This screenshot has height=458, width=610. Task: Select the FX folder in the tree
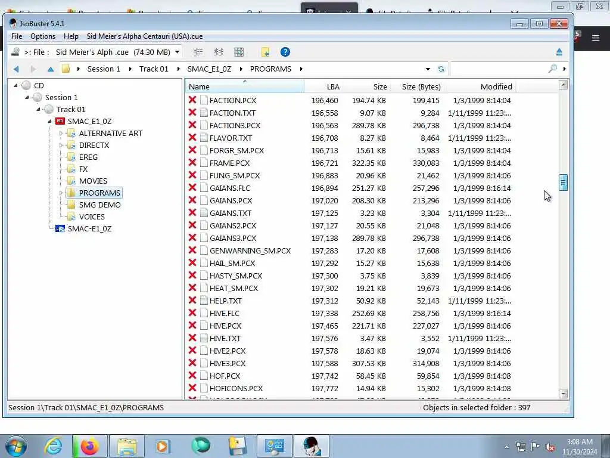[x=83, y=169]
